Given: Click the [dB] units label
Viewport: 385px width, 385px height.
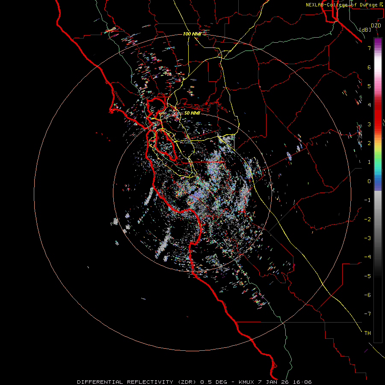Looking at the screenshot, I should [x=365, y=30].
